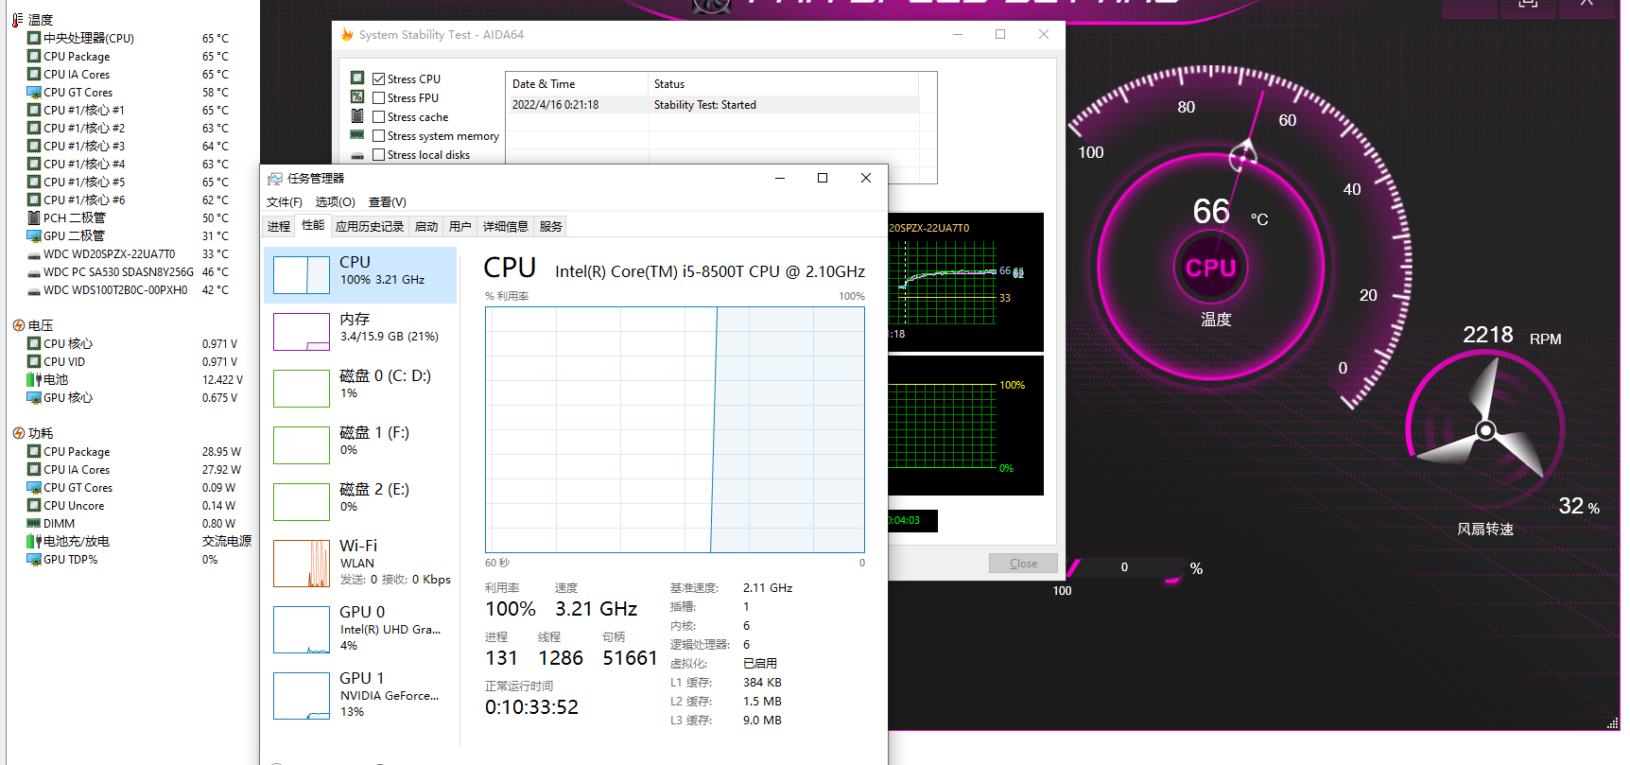Open the 选项(O) menu in Task Manager
The image size is (1630, 765).
click(336, 202)
